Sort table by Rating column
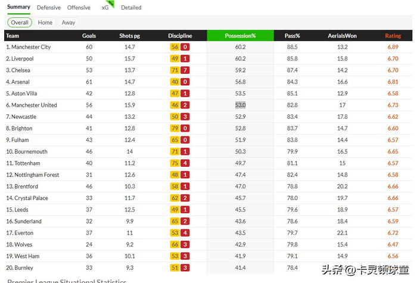 point(393,36)
